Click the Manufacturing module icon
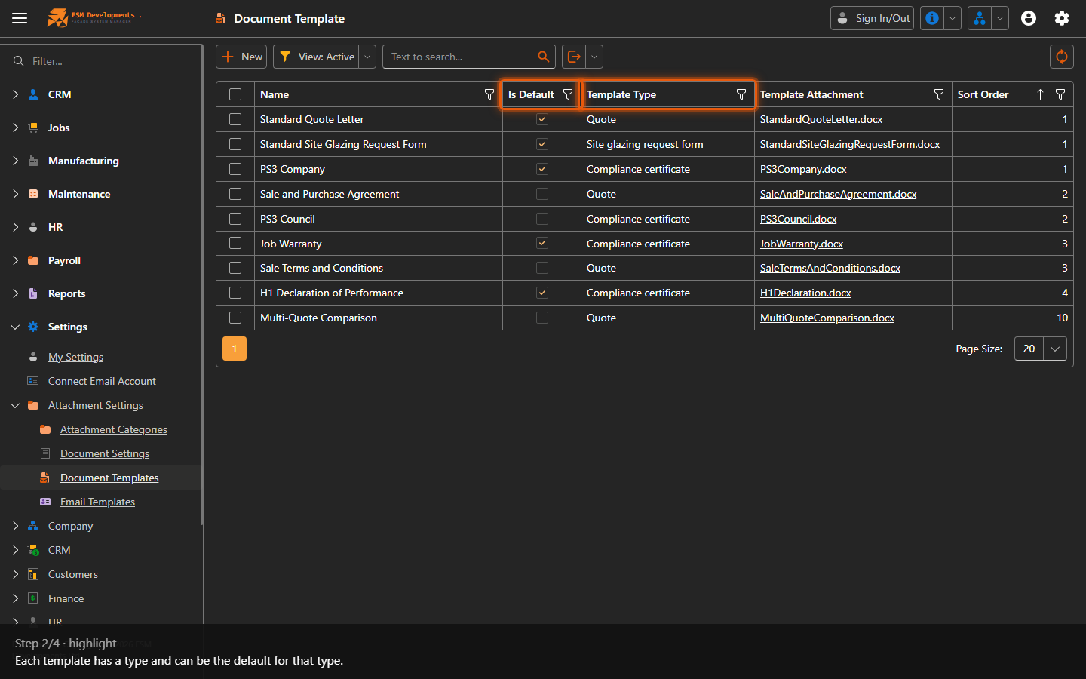Screen dimensions: 1086x679 point(33,161)
